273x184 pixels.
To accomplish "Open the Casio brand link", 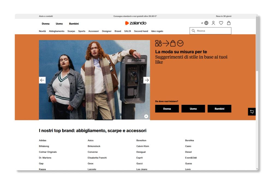I will coord(188,146).
